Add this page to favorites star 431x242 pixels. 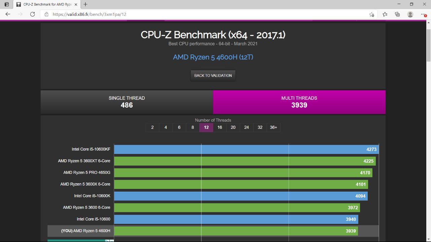(371, 14)
